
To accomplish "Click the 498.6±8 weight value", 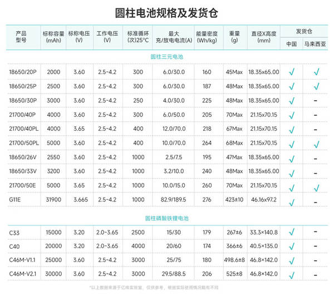I will [234, 260].
